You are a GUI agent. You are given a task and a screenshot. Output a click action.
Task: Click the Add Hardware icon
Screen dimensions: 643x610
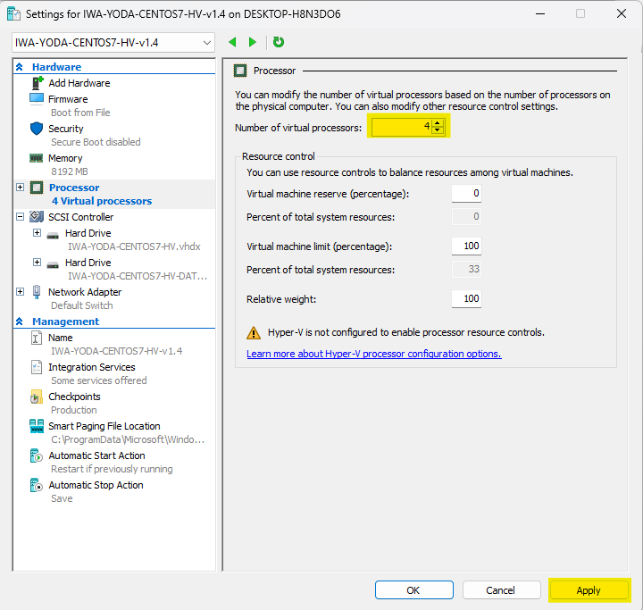click(x=38, y=83)
